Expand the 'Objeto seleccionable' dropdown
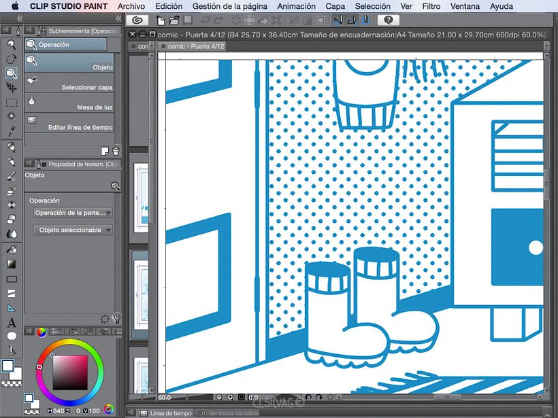This screenshot has height=418, width=558. (x=73, y=230)
